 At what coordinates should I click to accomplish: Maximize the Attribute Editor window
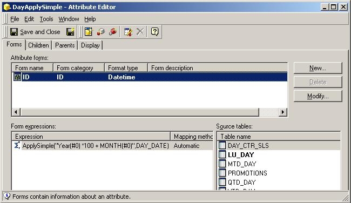pyautogui.click(x=333, y=7)
